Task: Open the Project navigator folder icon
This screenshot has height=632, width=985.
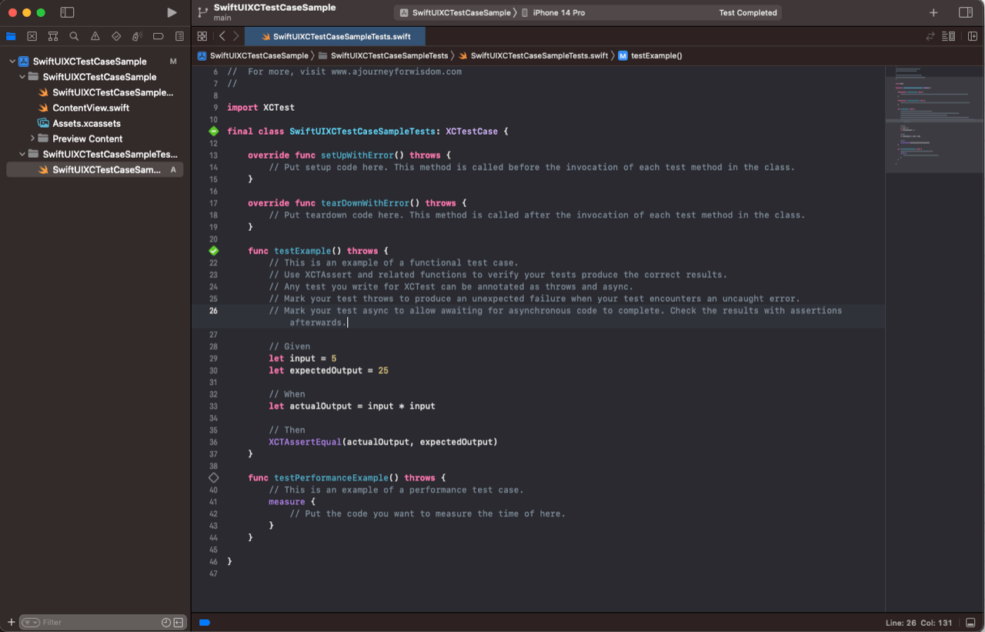Action: pyautogui.click(x=11, y=36)
